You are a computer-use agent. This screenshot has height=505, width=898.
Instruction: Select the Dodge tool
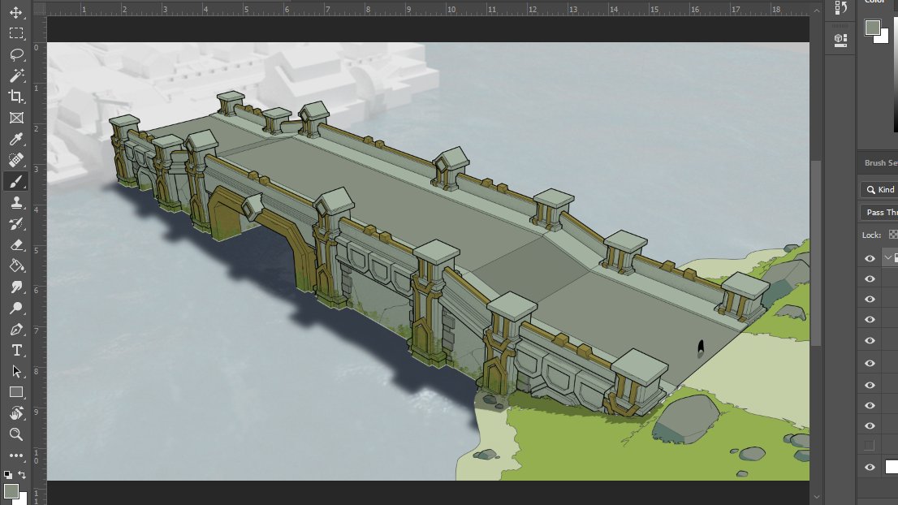pos(16,308)
